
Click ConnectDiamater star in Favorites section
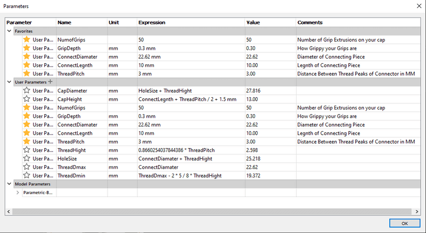(x=26, y=57)
